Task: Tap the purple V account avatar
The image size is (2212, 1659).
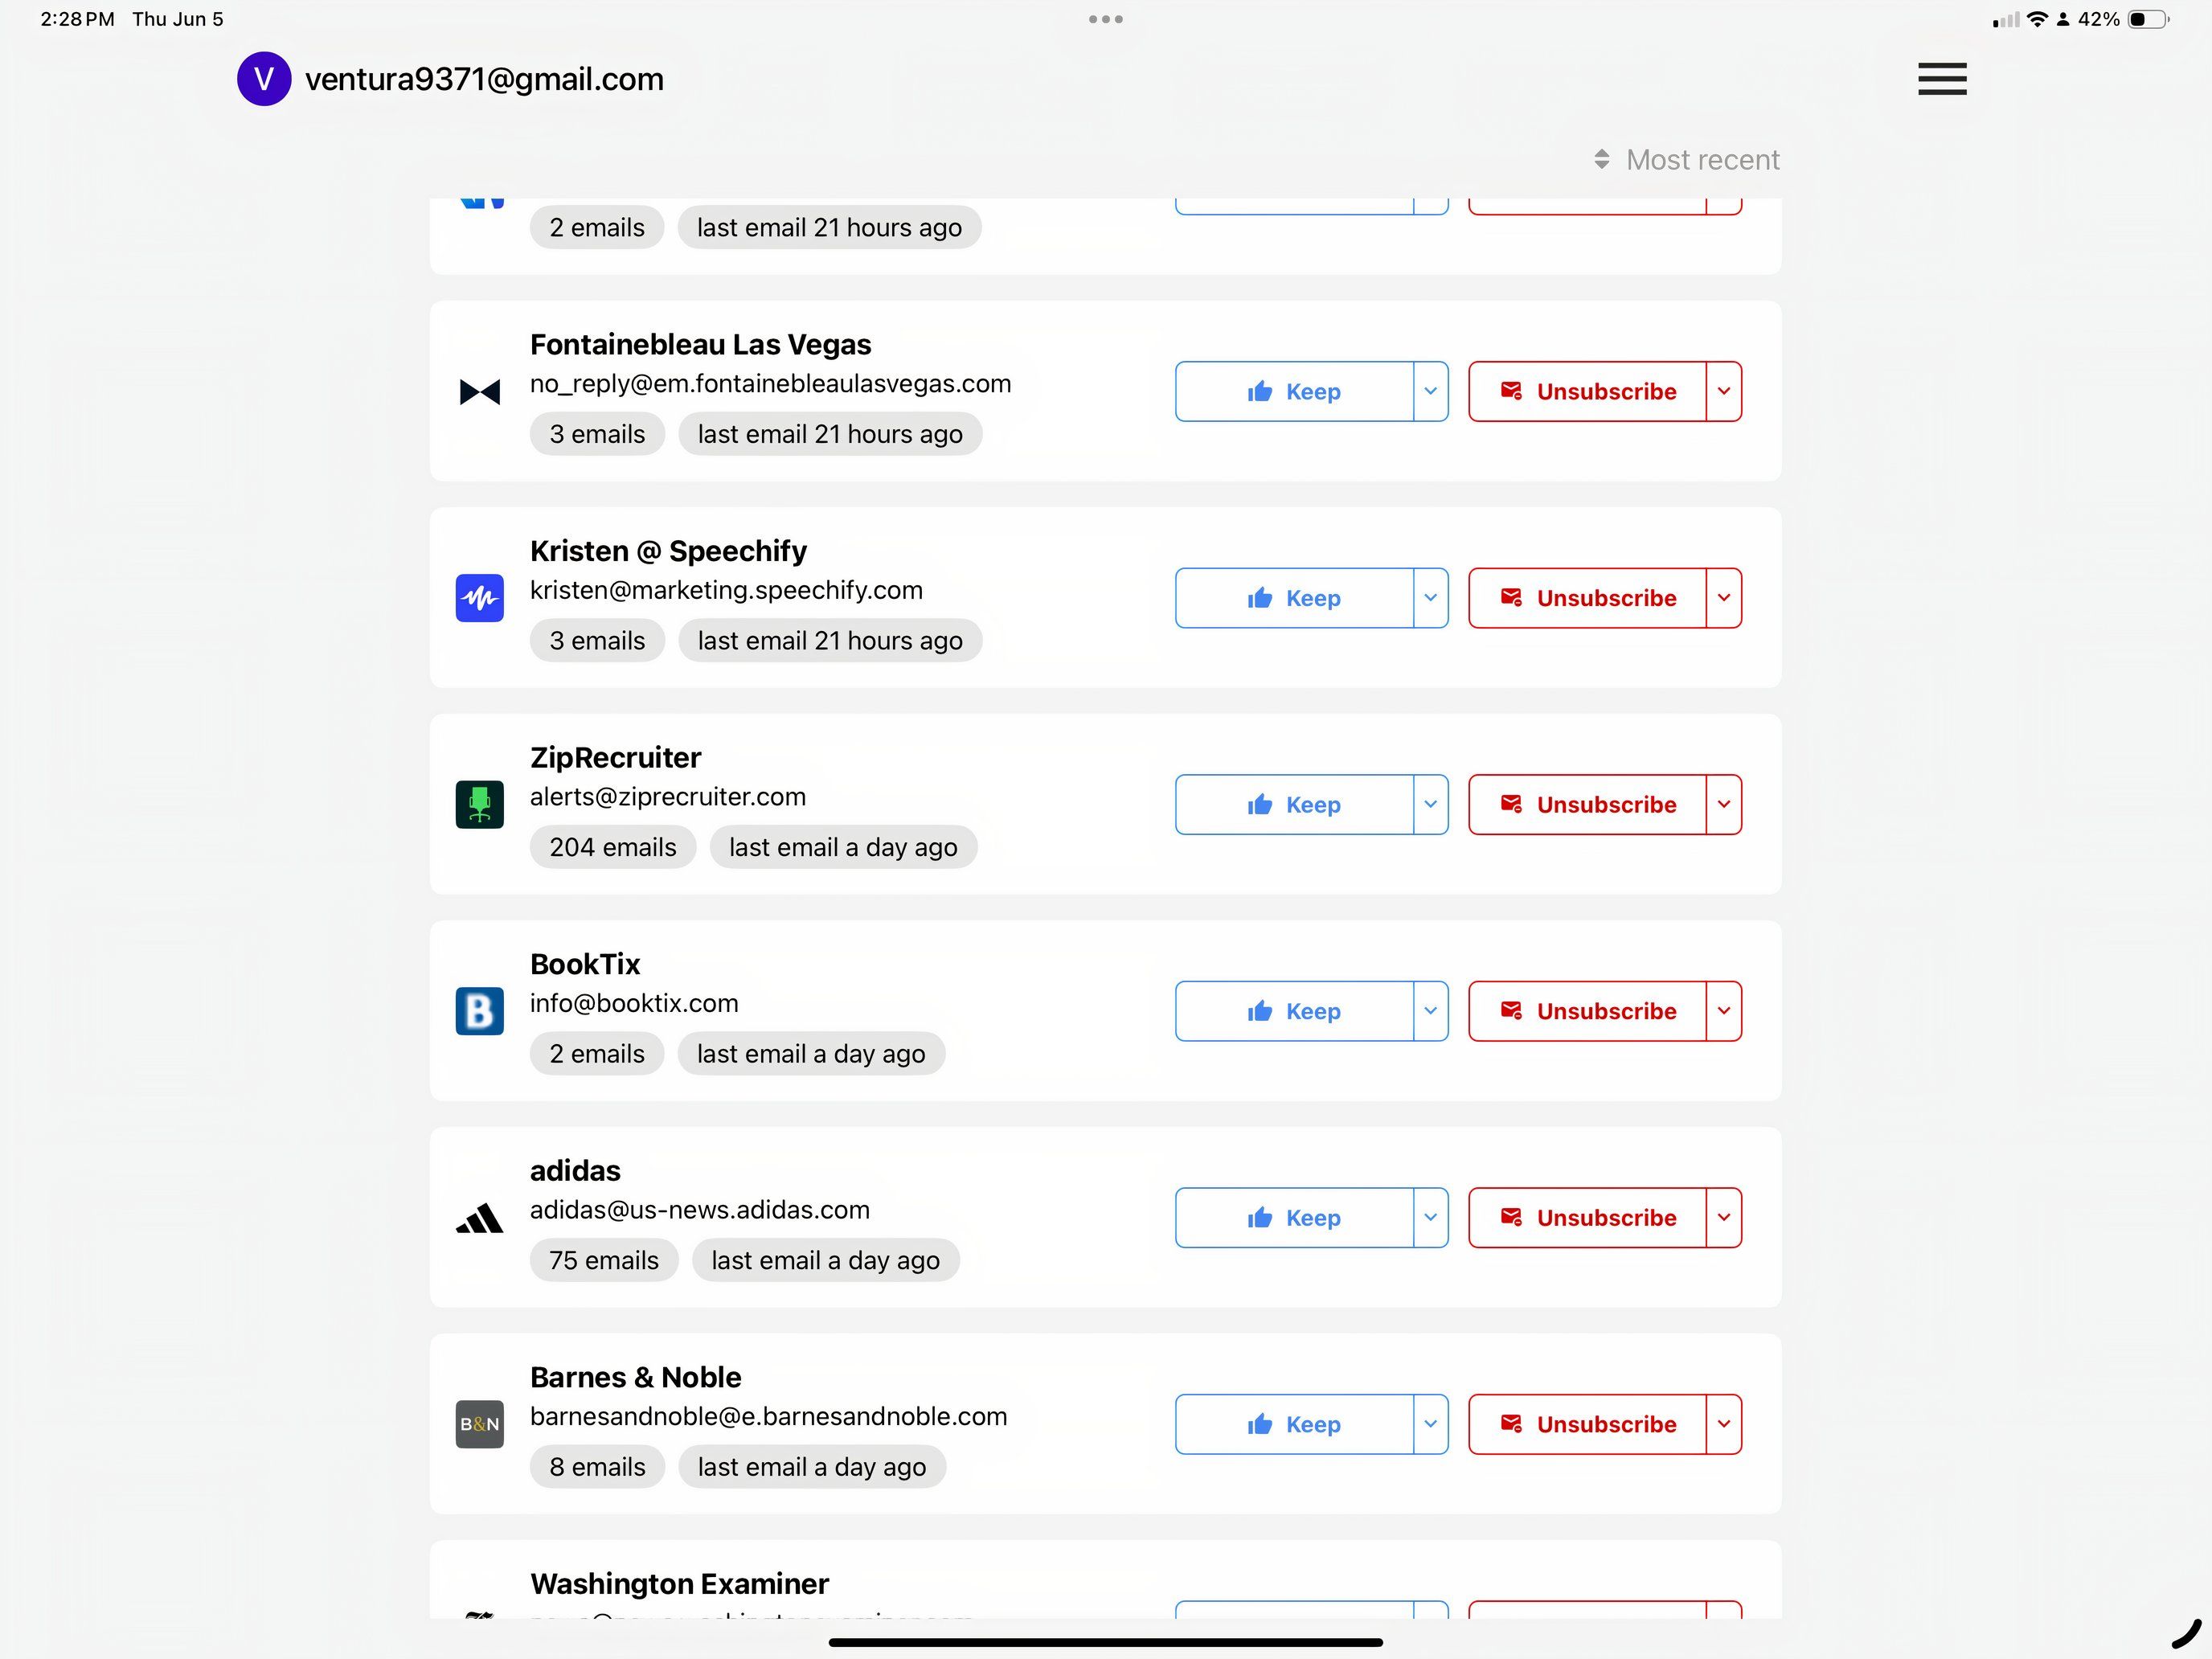Action: 264,79
